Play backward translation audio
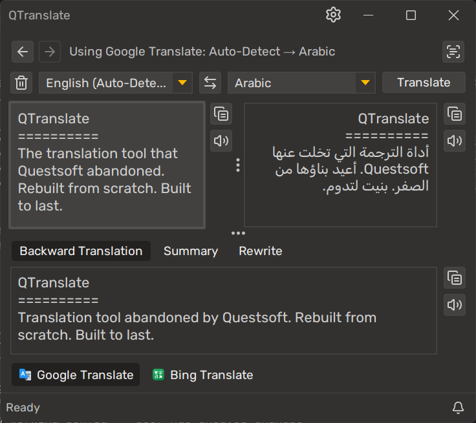Image resolution: width=476 pixels, height=423 pixels. coord(455,305)
